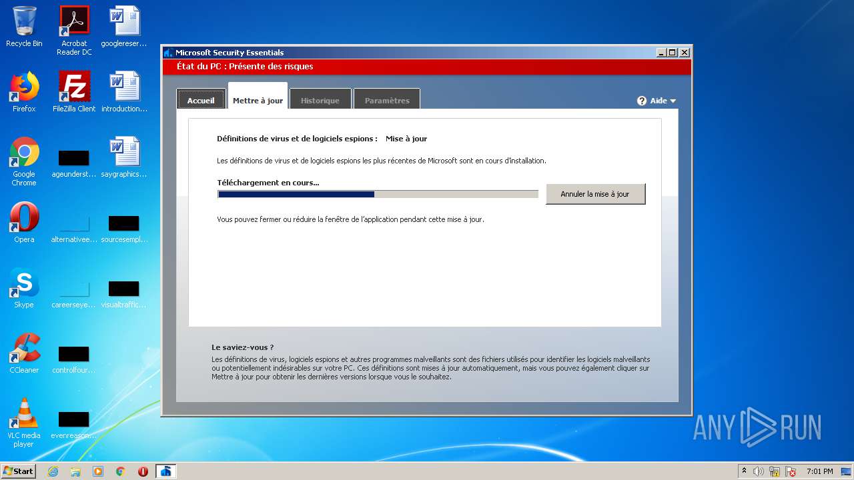Select the careerseye desktop file
Image resolution: width=854 pixels, height=480 pixels.
74,295
